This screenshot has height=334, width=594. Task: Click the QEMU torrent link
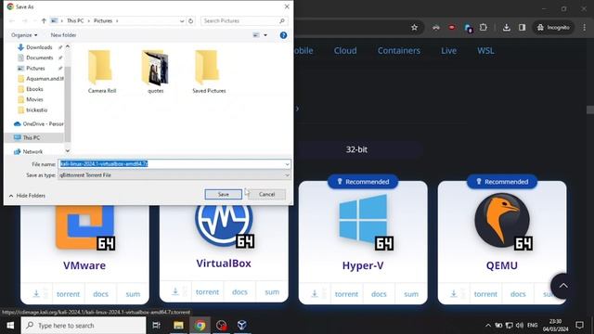pyautogui.click(x=485, y=294)
